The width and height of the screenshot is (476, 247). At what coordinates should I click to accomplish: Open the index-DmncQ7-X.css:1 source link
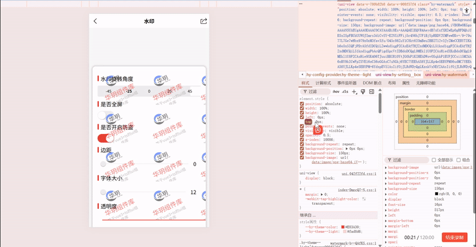pos(357,190)
